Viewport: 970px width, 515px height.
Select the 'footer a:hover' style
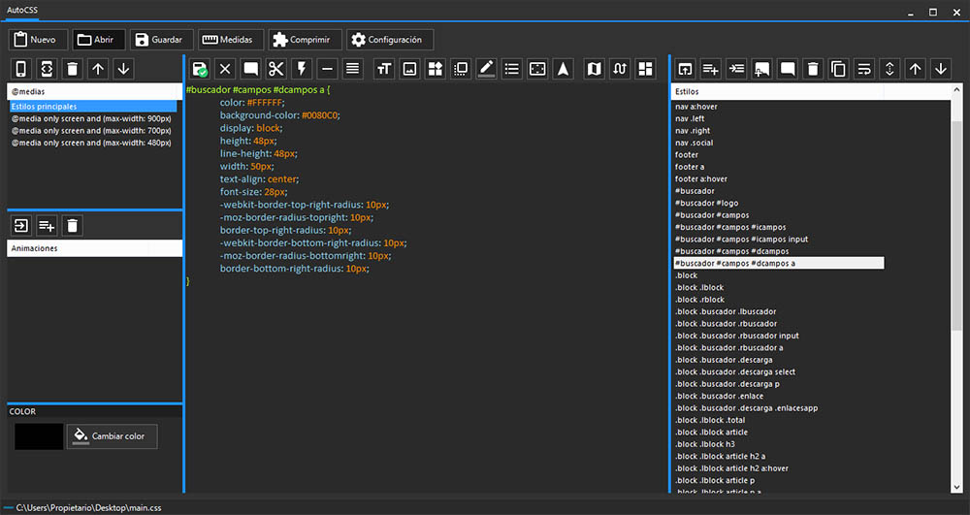[x=701, y=178]
